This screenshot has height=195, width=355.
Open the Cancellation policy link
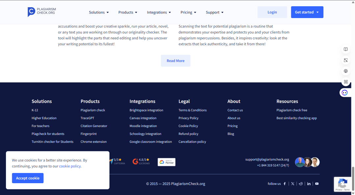(x=192, y=142)
